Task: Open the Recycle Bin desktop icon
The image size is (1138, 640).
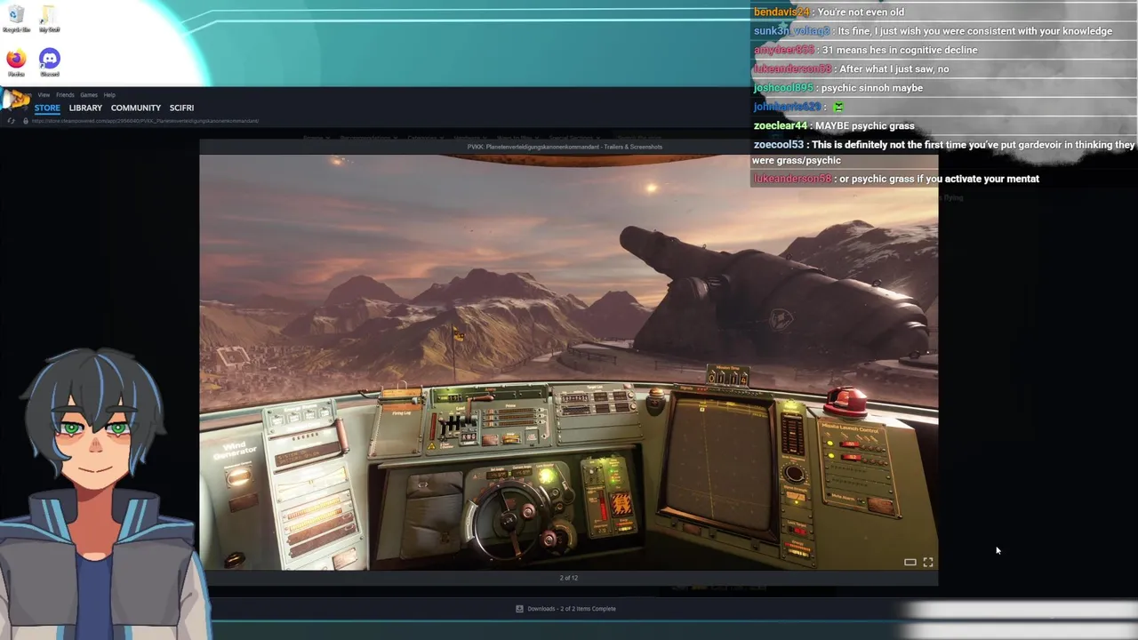Action: point(16,20)
